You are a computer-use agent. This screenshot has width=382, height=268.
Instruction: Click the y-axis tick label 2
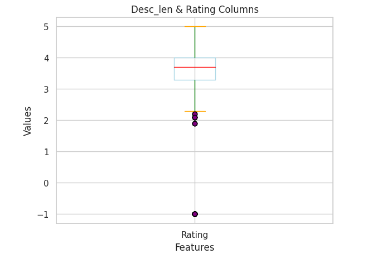point(46,121)
